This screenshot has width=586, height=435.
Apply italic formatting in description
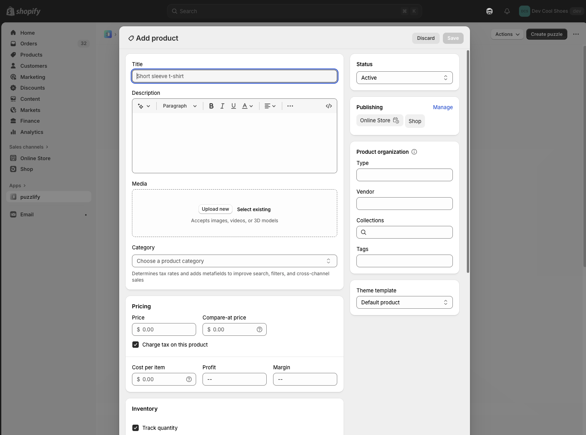(x=222, y=106)
